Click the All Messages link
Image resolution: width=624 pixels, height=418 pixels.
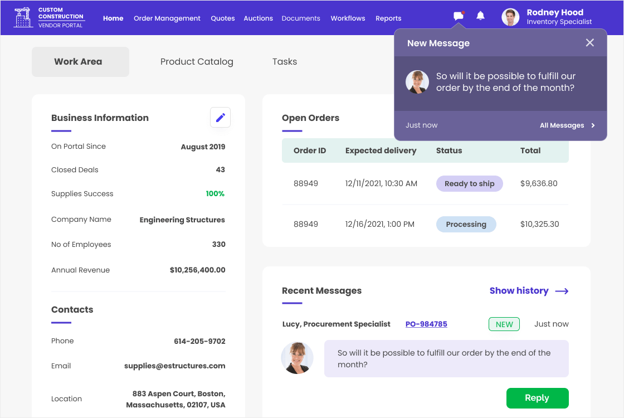tap(562, 125)
